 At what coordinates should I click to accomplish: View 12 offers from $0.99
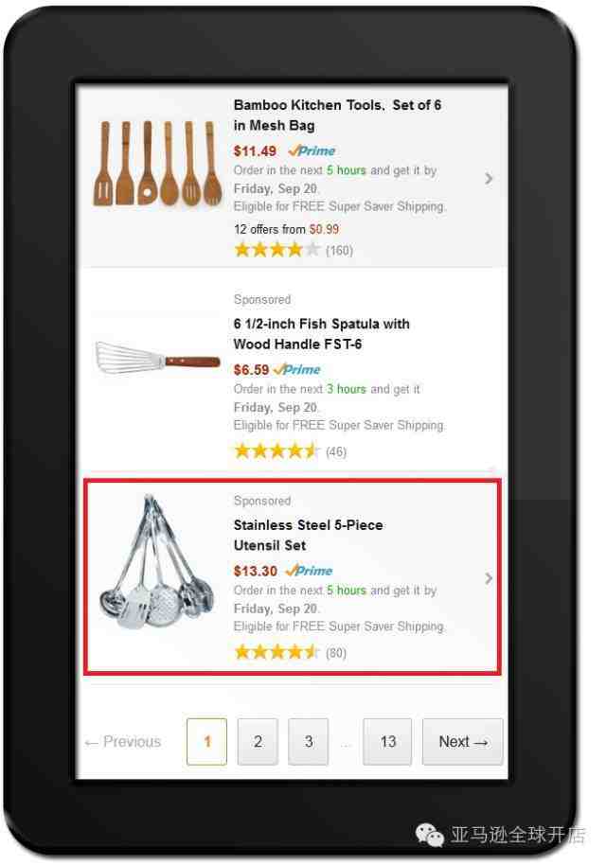click(287, 229)
